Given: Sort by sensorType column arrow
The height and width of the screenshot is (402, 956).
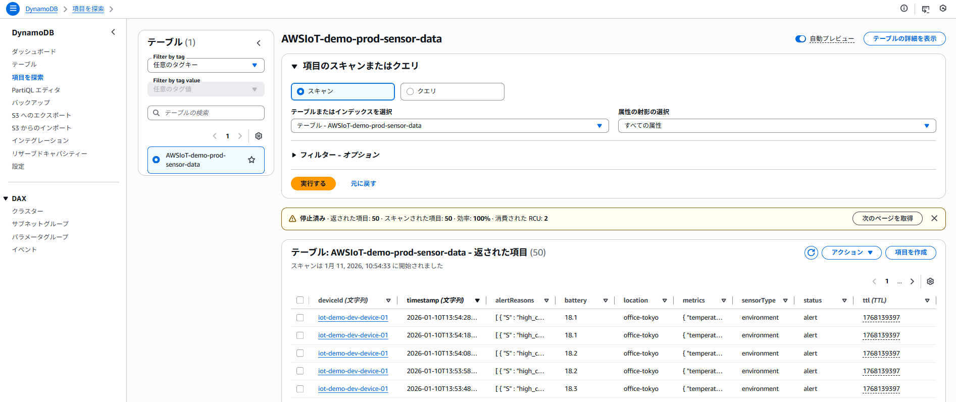Looking at the screenshot, I should [785, 300].
